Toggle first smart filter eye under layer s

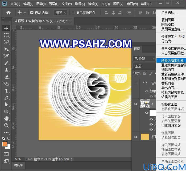click(151, 119)
